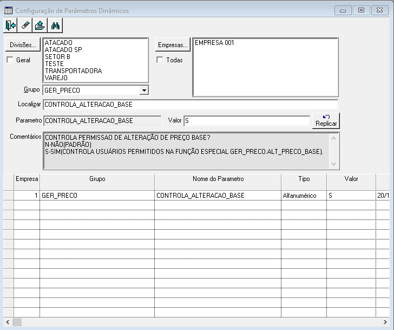
Task: Click the horizontal scrollbar thumb
Action: [17, 322]
